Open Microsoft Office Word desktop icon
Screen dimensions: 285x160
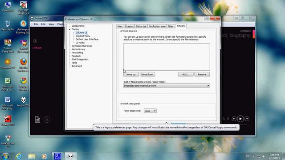pos(8,103)
